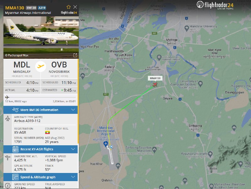Click the Mandalar University map marker

click(187, 28)
